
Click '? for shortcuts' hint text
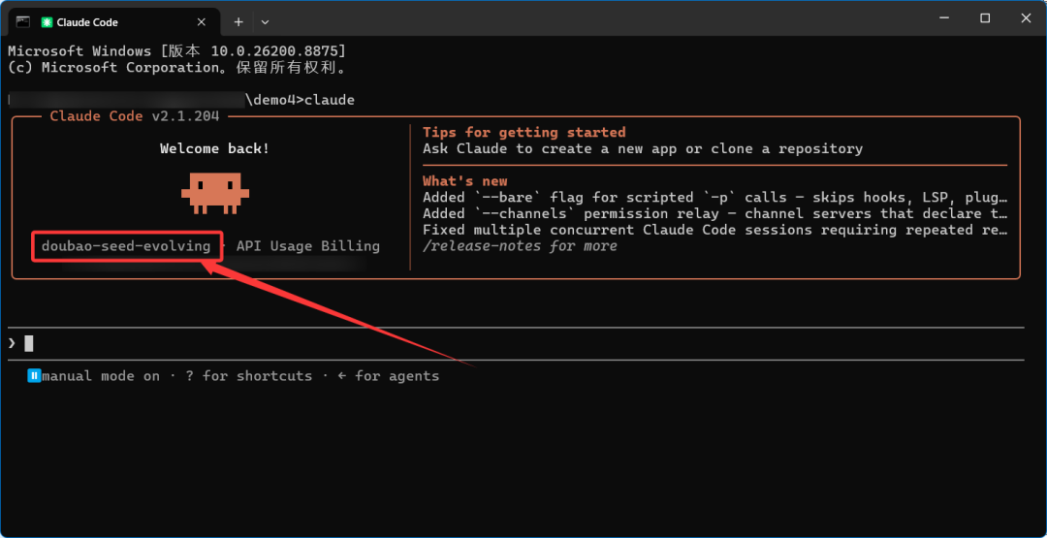click(x=248, y=376)
